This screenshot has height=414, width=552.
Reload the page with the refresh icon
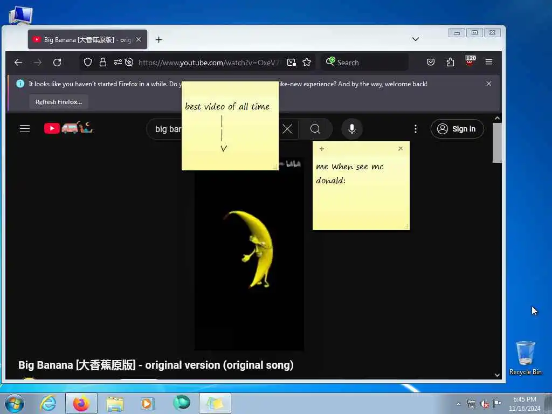[x=57, y=63]
